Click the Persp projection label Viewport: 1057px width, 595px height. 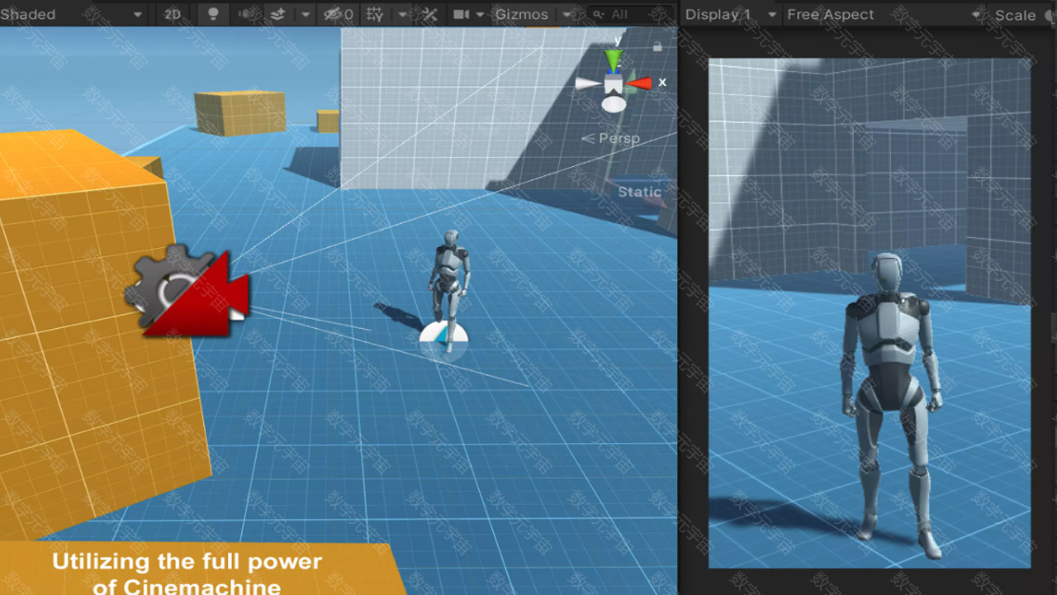point(619,138)
